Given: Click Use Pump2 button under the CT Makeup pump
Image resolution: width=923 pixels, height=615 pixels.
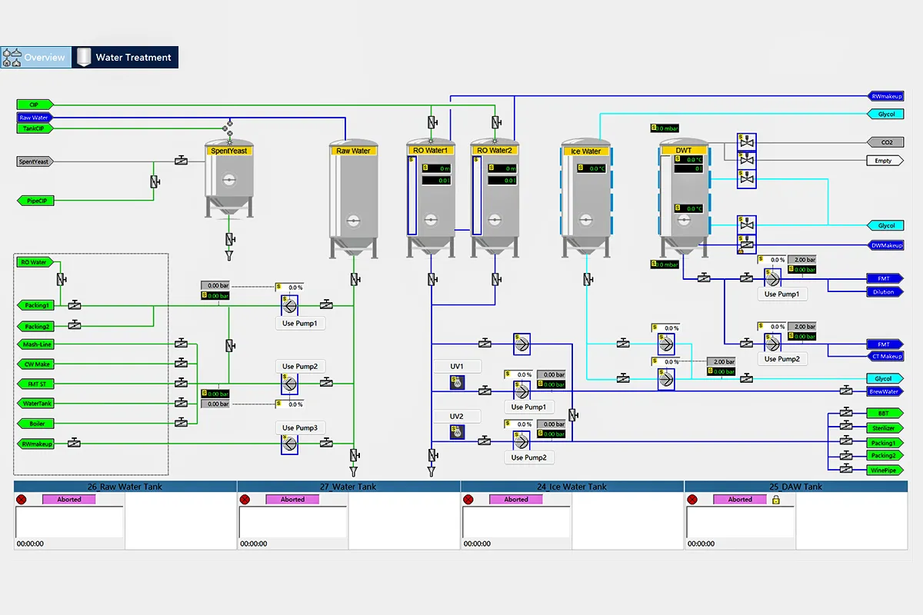Looking at the screenshot, I should click(782, 359).
